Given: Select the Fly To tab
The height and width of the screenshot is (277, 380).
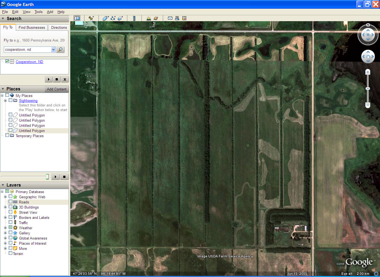Looking at the screenshot, I should coord(8,27).
